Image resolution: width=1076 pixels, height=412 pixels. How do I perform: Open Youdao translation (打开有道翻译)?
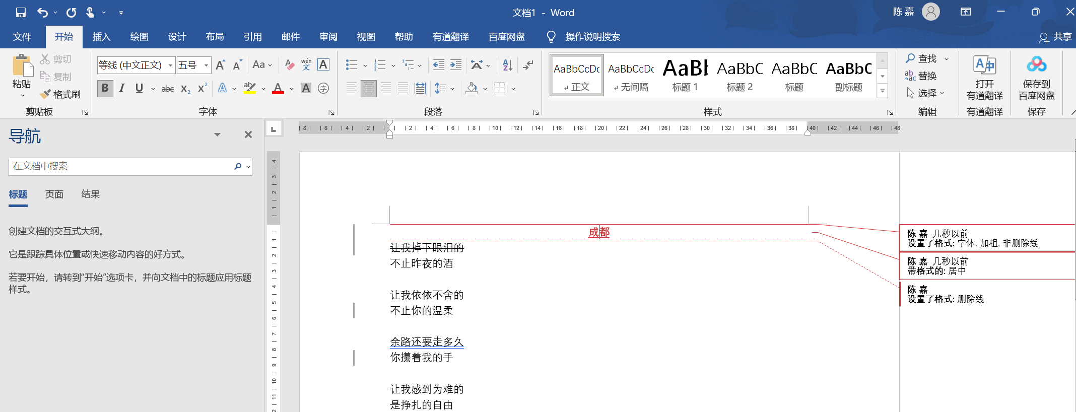coord(985,78)
